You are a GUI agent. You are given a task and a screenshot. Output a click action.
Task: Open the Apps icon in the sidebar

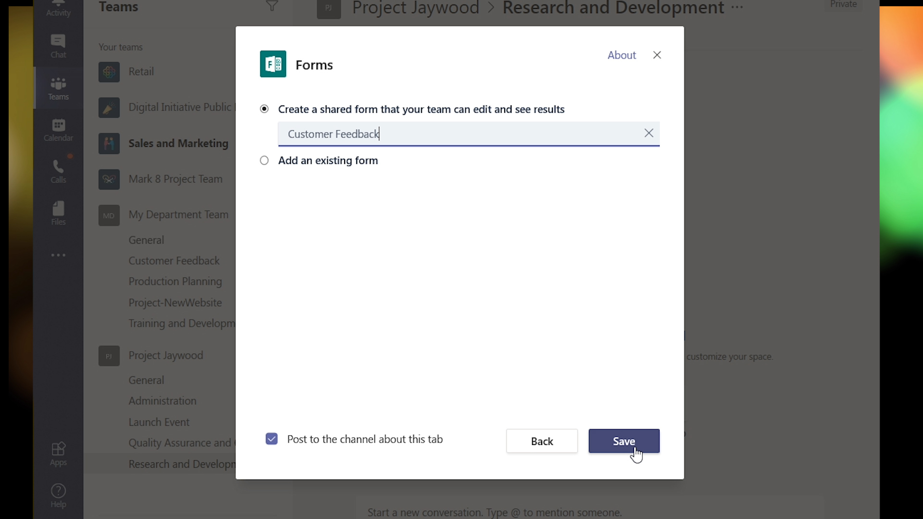tap(58, 454)
